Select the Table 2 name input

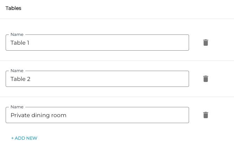coord(97,79)
